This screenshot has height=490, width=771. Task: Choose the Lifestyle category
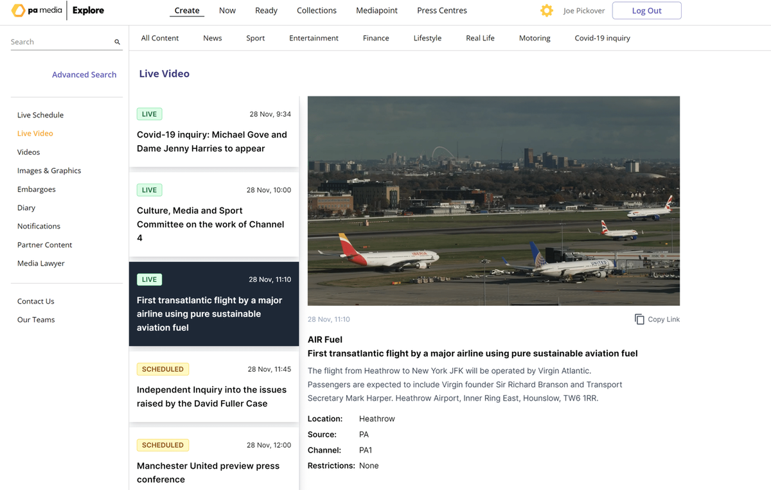427,38
